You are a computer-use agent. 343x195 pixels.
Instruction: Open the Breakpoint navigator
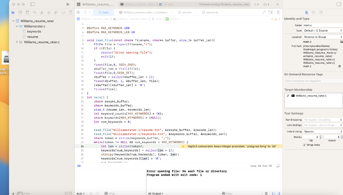click(x=63, y=12)
